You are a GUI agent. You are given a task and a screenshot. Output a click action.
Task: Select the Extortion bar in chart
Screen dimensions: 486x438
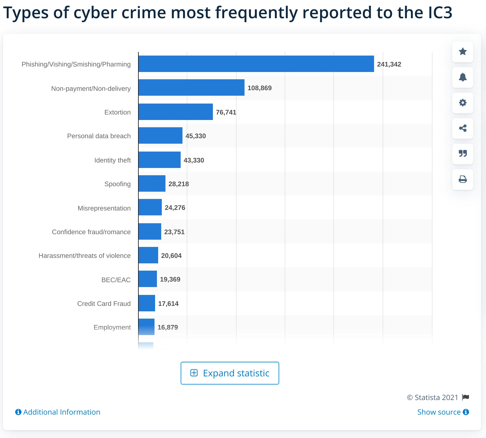[175, 112]
